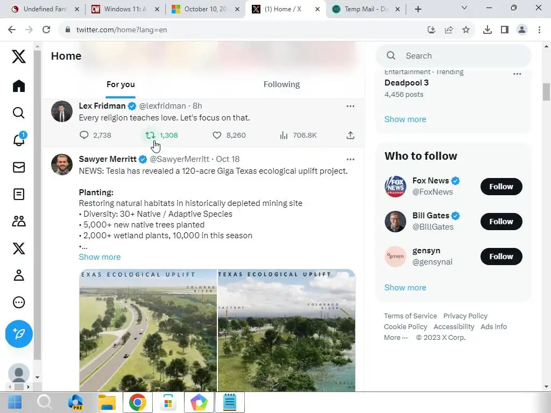Bookmark this page with star icon
The width and height of the screenshot is (551, 413).
tap(466, 30)
